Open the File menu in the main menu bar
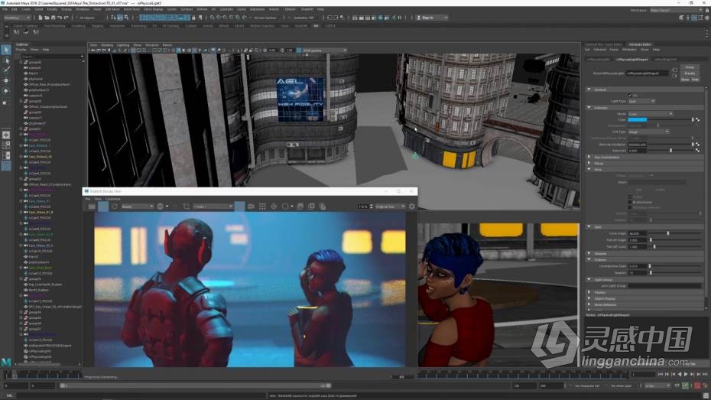 click(5, 9)
